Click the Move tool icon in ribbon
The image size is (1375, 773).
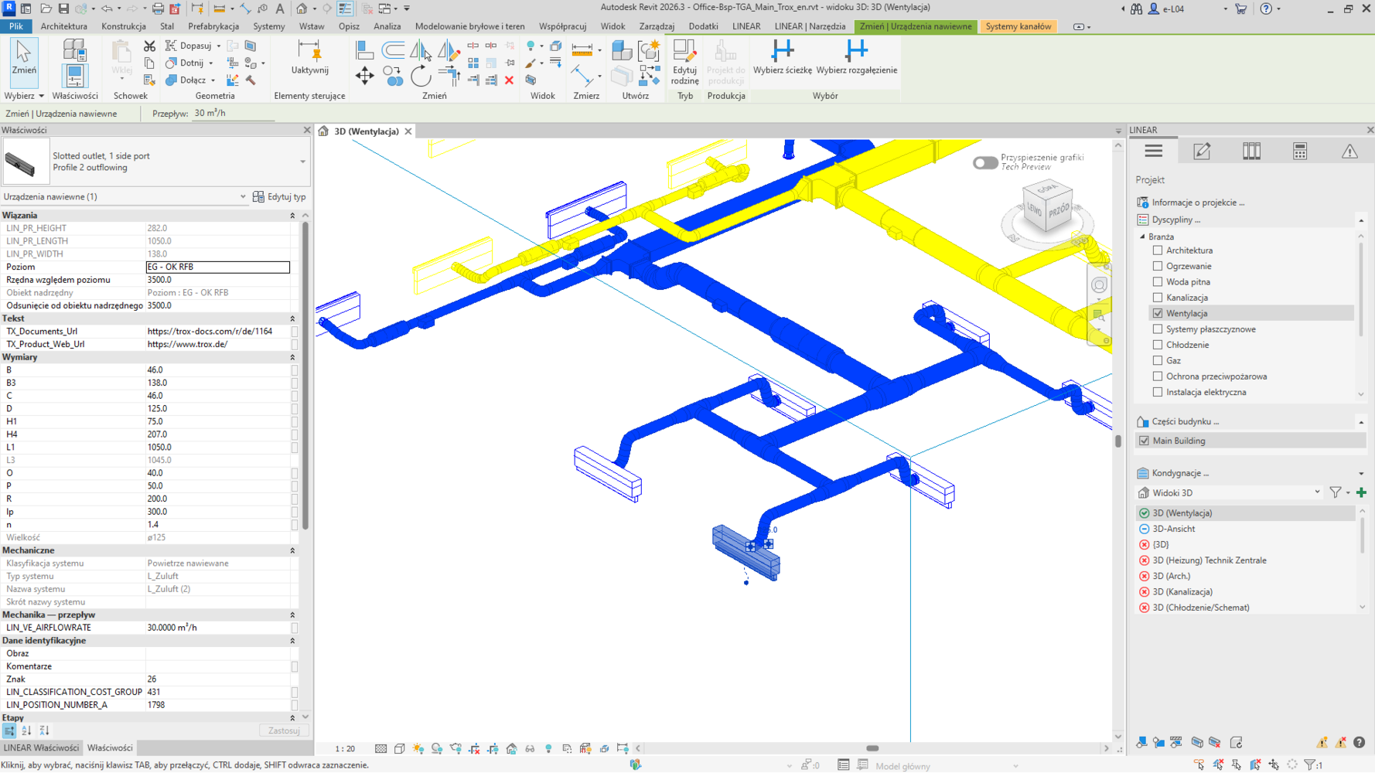(364, 76)
